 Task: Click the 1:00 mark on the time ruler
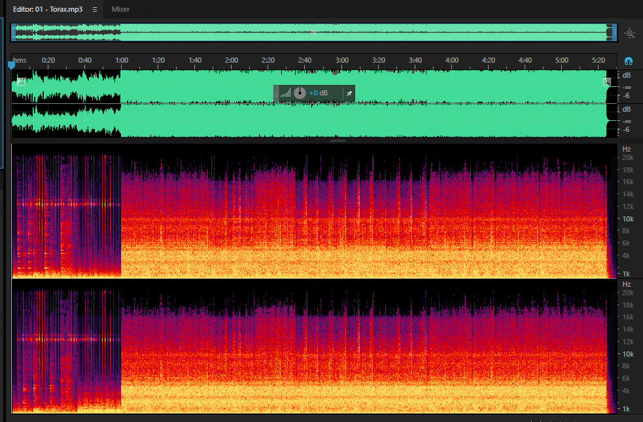(122, 60)
